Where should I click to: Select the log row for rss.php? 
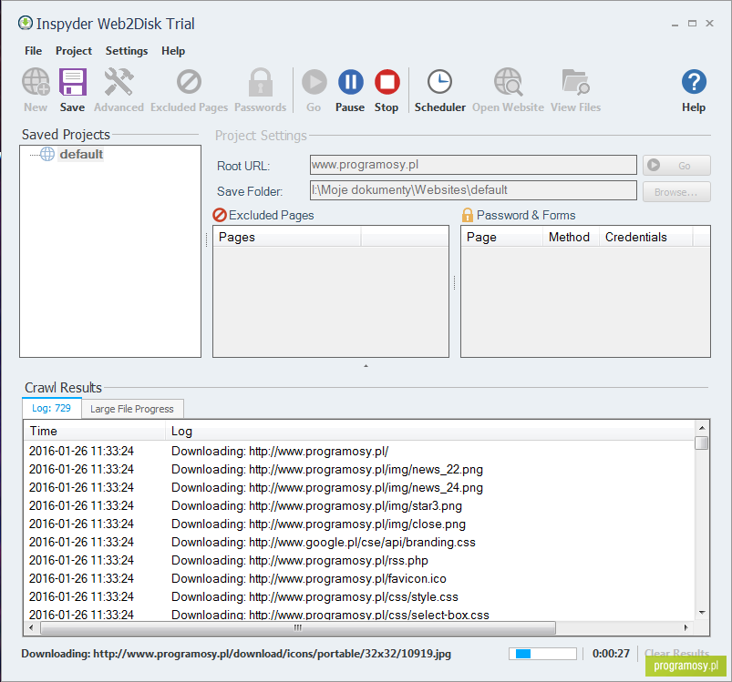point(359,560)
